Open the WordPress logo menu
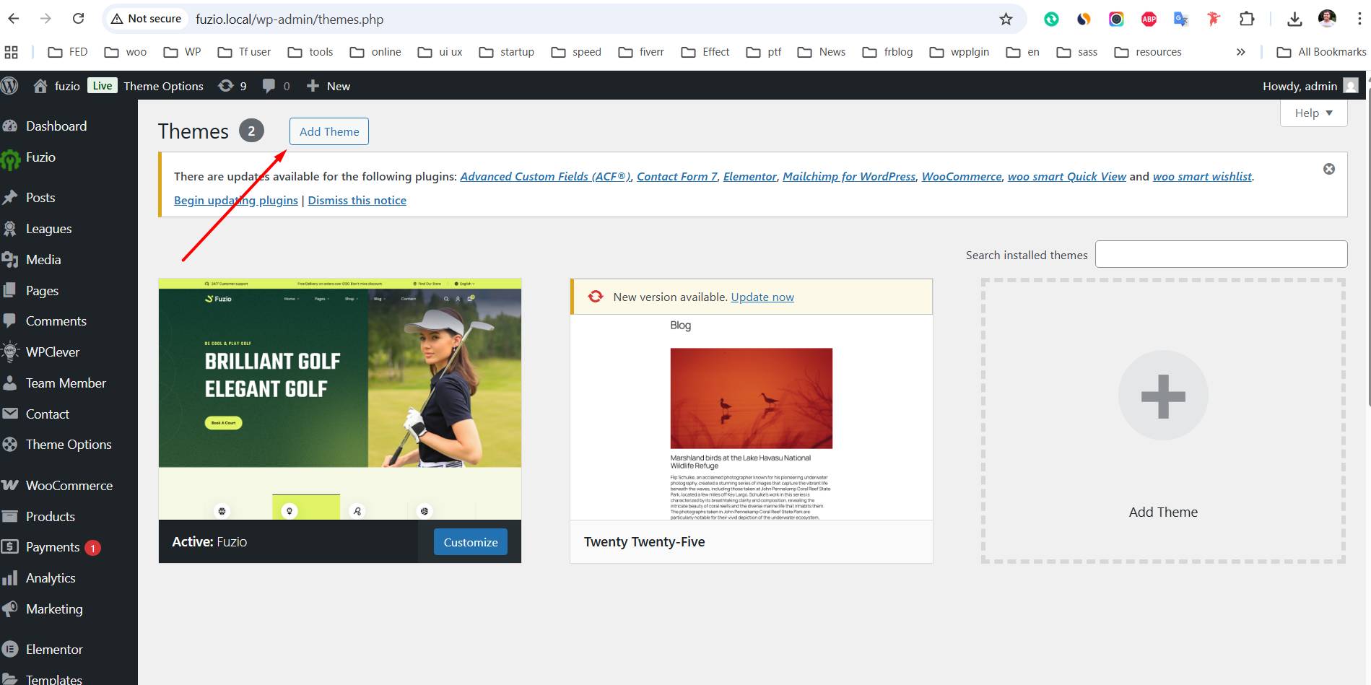Viewport: 1371px width, 685px height. click(10, 85)
